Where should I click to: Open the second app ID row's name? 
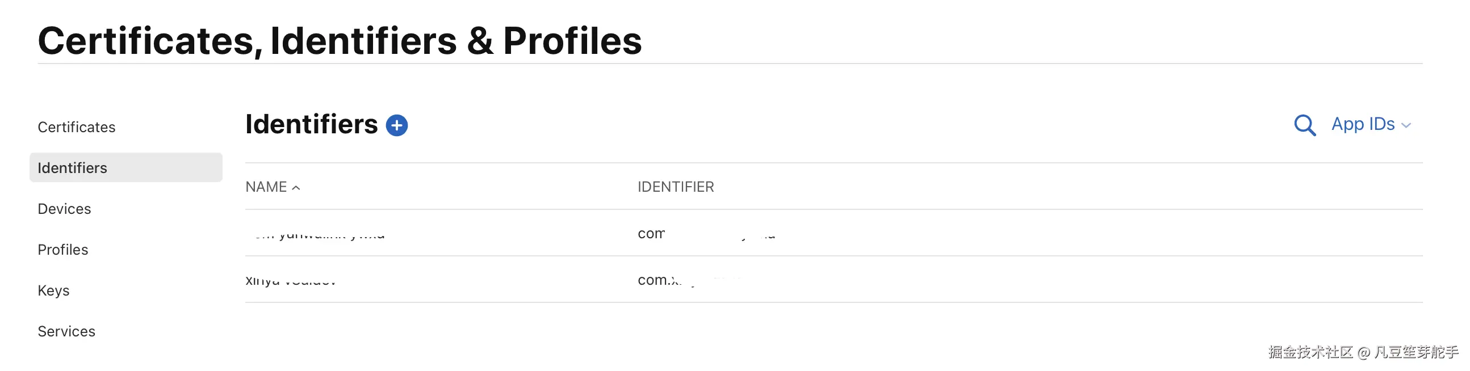pyautogui.click(x=290, y=280)
